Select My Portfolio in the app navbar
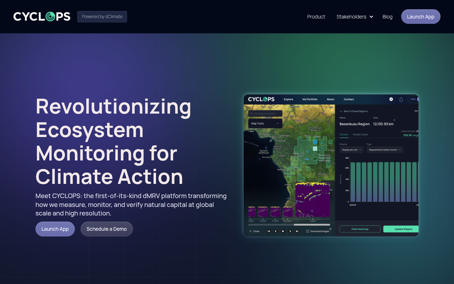Screen dimensions: 454x284 pyautogui.click(x=310, y=99)
